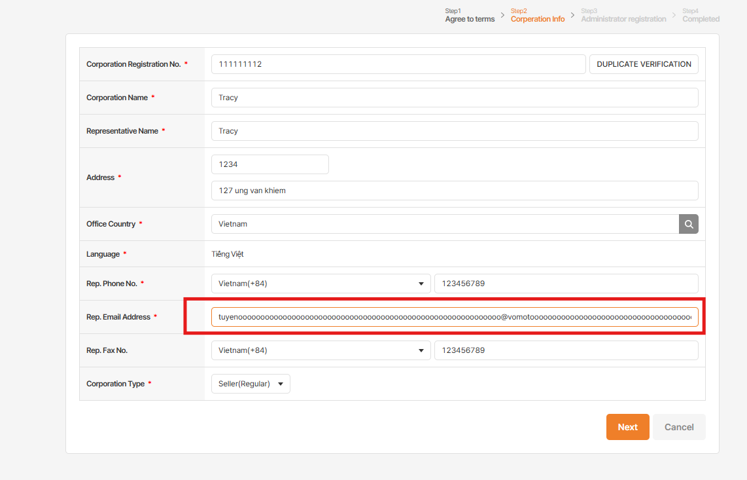Go to Step1 Agree to terms
747x480 pixels.
(470, 16)
